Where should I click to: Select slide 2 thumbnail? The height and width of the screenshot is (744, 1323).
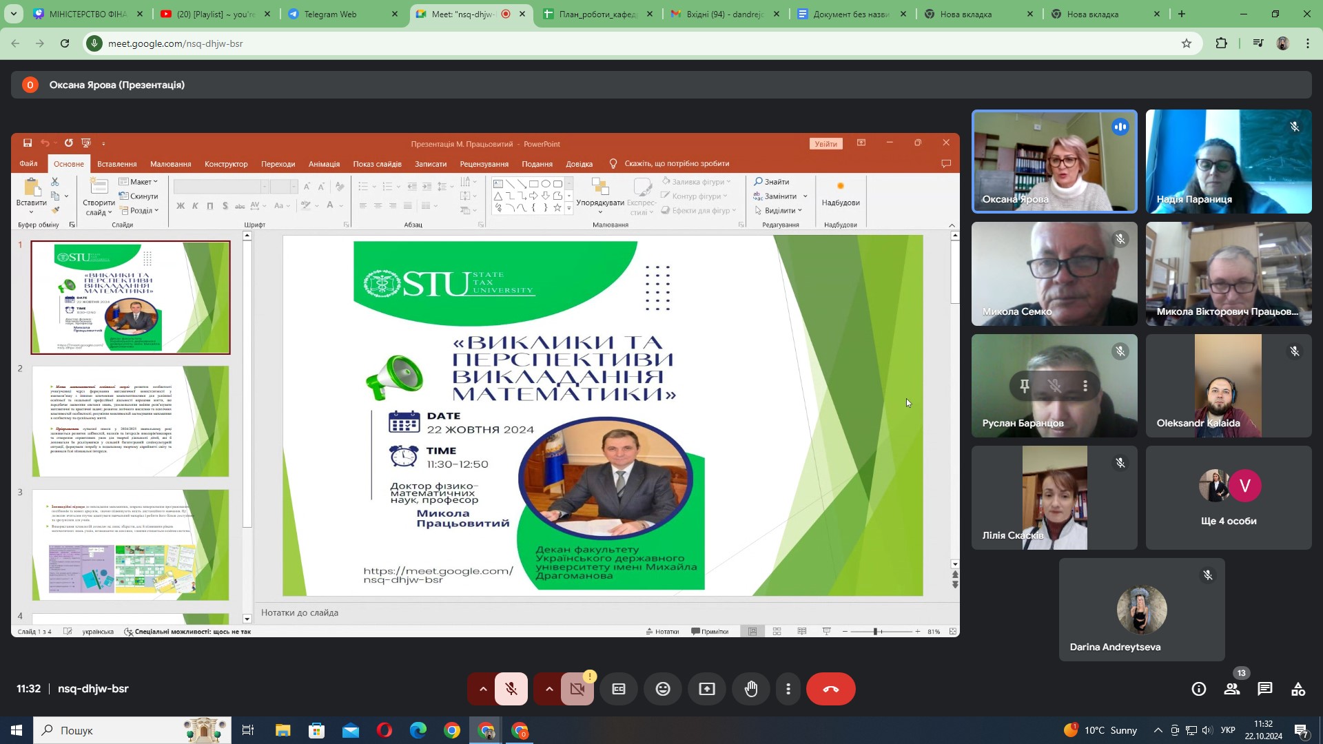(130, 421)
